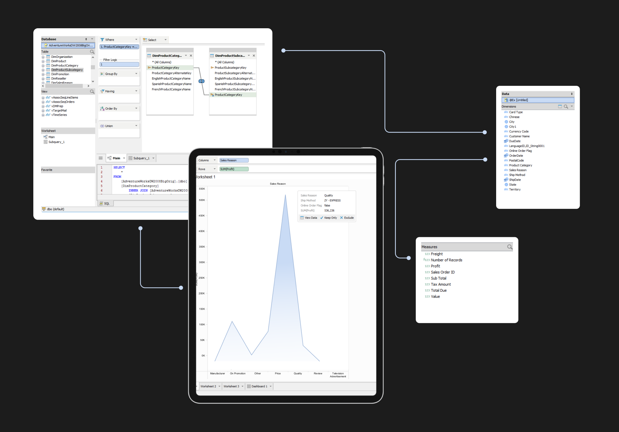Click the search icon in Dimensions header
This screenshot has height=432, width=619.
tap(566, 107)
